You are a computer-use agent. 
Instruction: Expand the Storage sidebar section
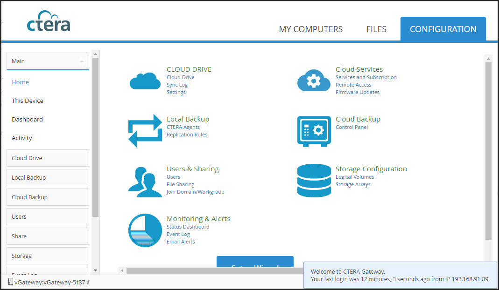pyautogui.click(x=48, y=256)
